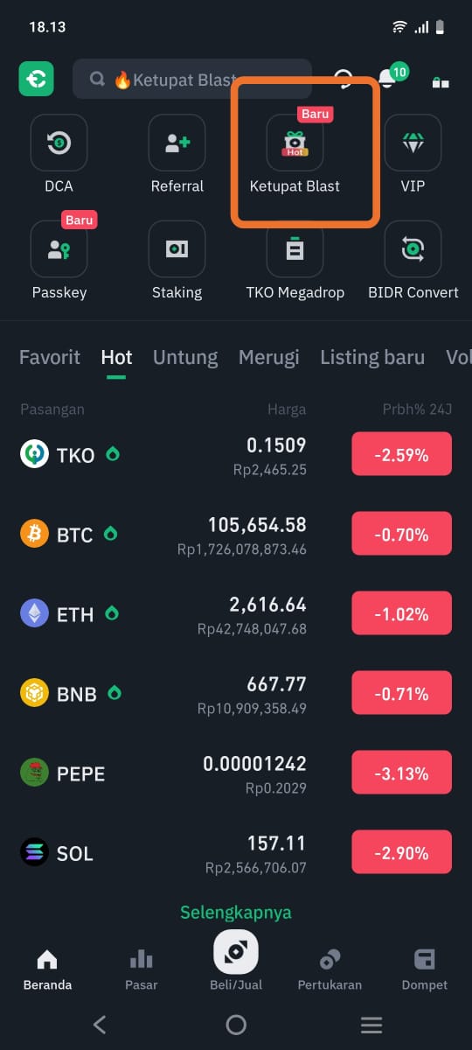This screenshot has height=1050, width=472.
Task: Switch to the Listing baru tab
Action: click(372, 357)
